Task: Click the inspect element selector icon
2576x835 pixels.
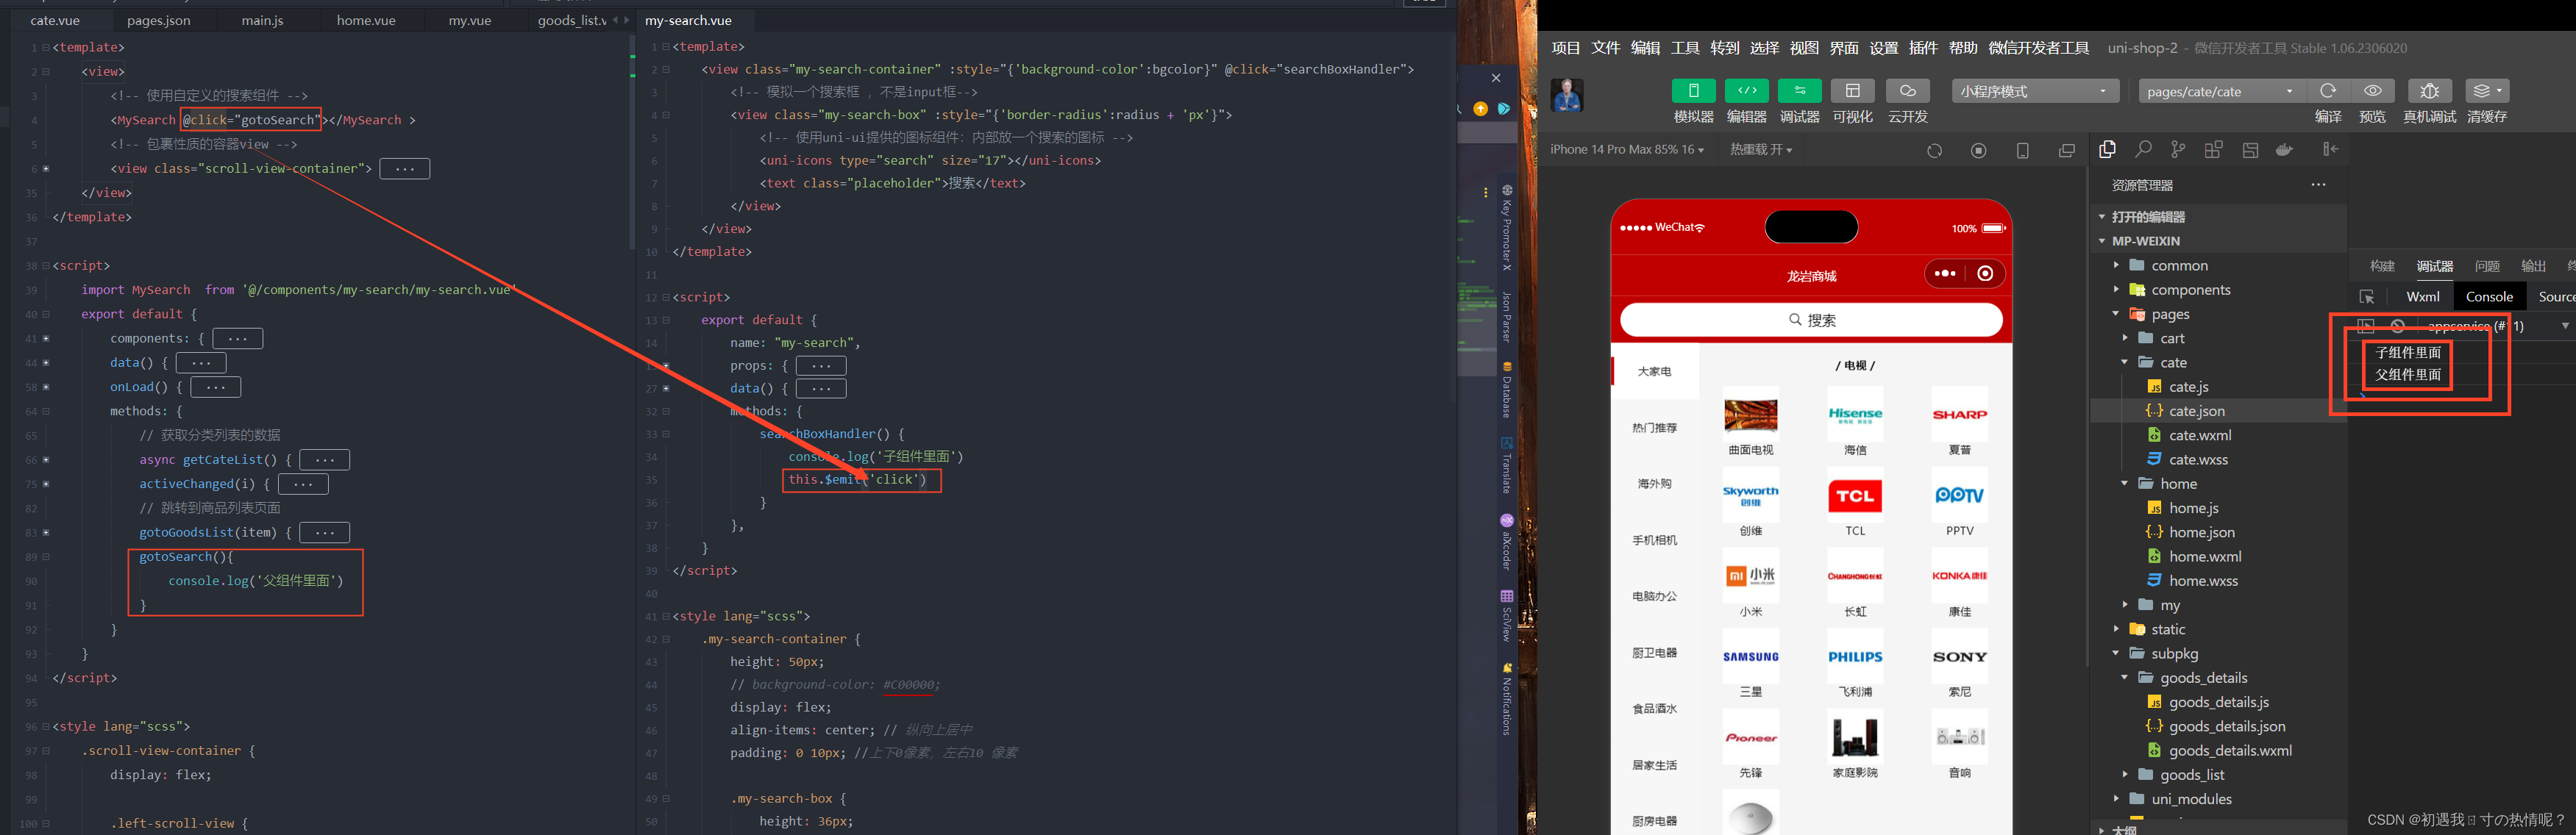Action: pos(2366,297)
